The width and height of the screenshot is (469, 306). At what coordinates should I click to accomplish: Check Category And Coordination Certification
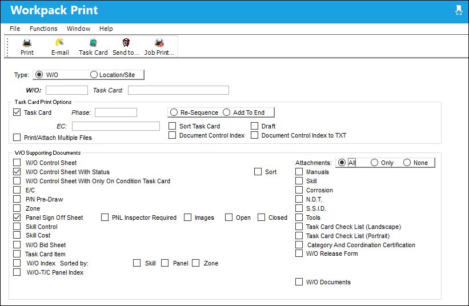[x=299, y=245]
